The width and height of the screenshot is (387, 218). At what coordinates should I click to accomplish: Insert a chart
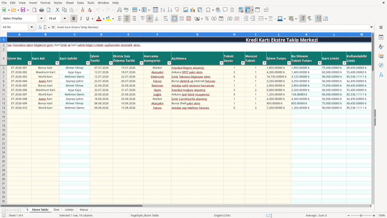coord(193,10)
